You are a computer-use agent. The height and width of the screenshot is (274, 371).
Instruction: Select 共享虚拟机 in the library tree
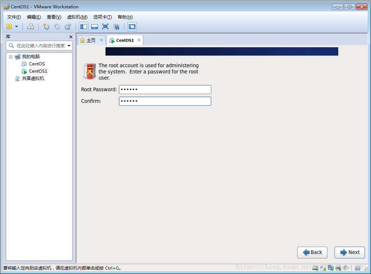pos(33,78)
